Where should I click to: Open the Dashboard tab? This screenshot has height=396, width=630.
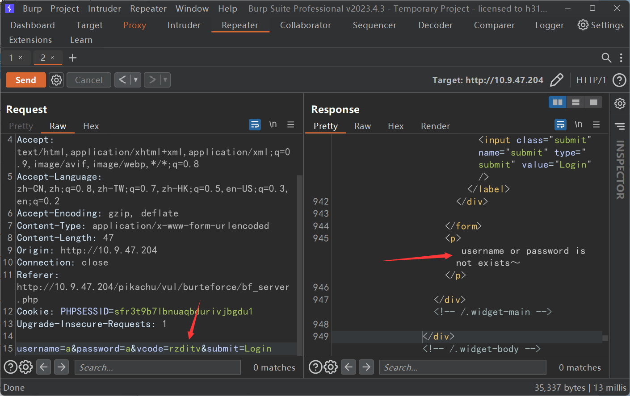point(33,25)
